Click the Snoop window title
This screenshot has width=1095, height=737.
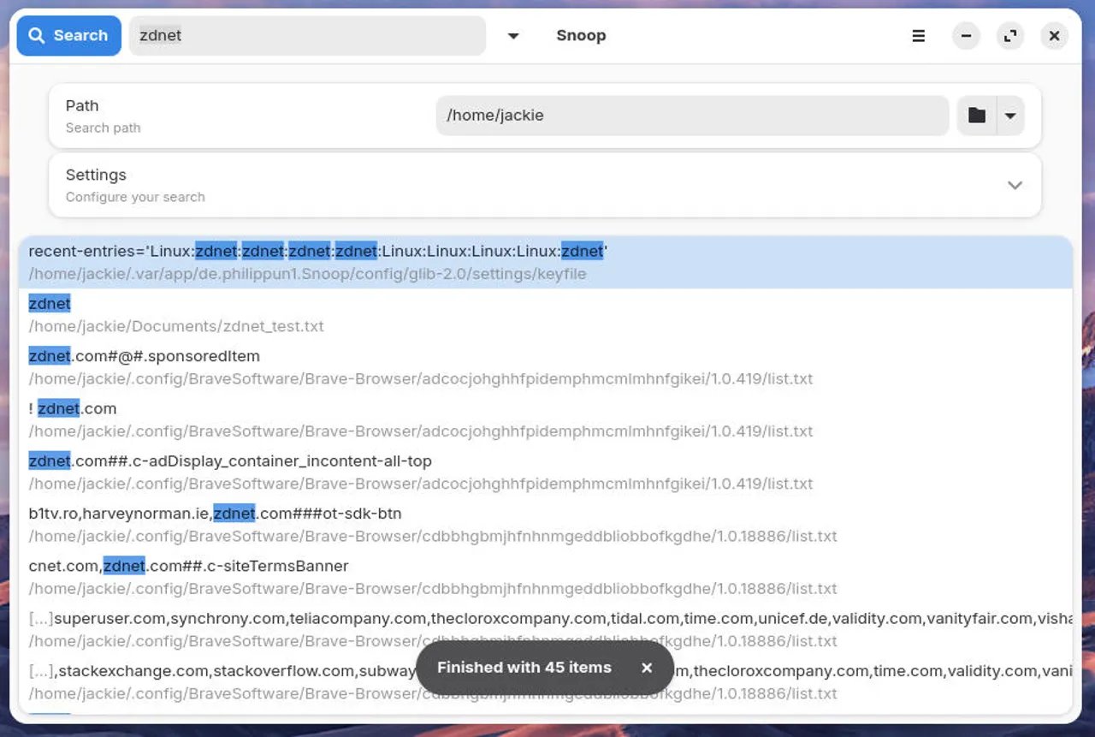click(581, 36)
